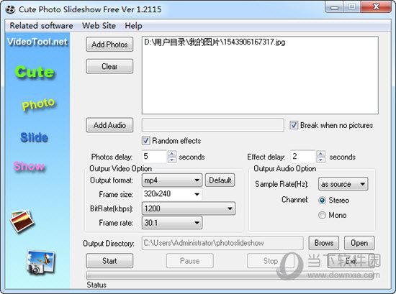Image resolution: width=396 pixels, height=294 pixels.
Task: Click the camera and butterfly picture icon
Action: [40, 262]
